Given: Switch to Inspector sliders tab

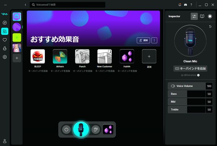Looking at the screenshot, I should [194, 16].
